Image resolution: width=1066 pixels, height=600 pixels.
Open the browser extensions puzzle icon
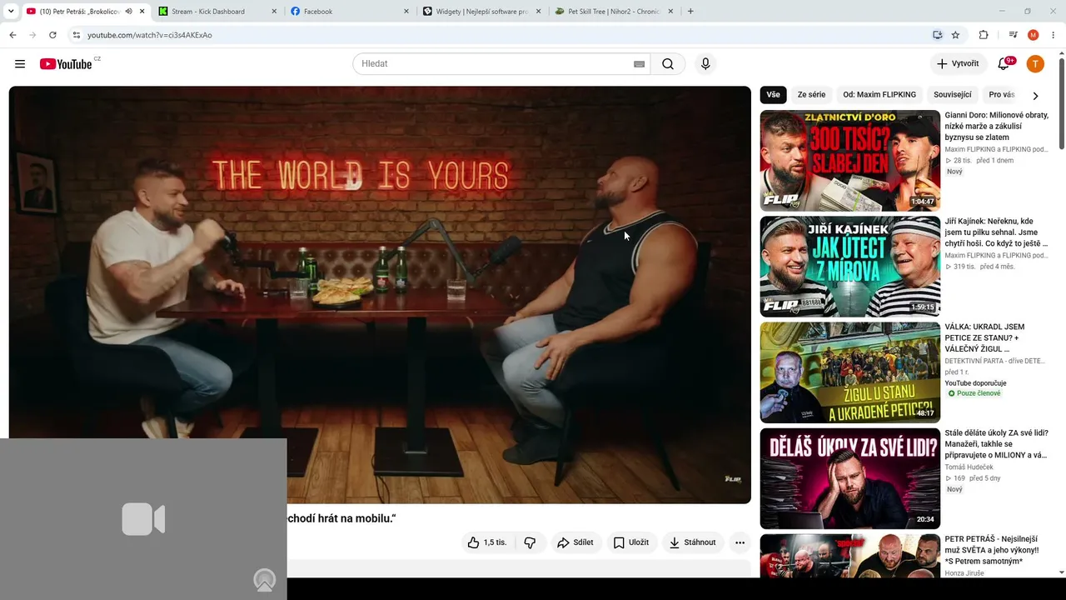tap(984, 35)
